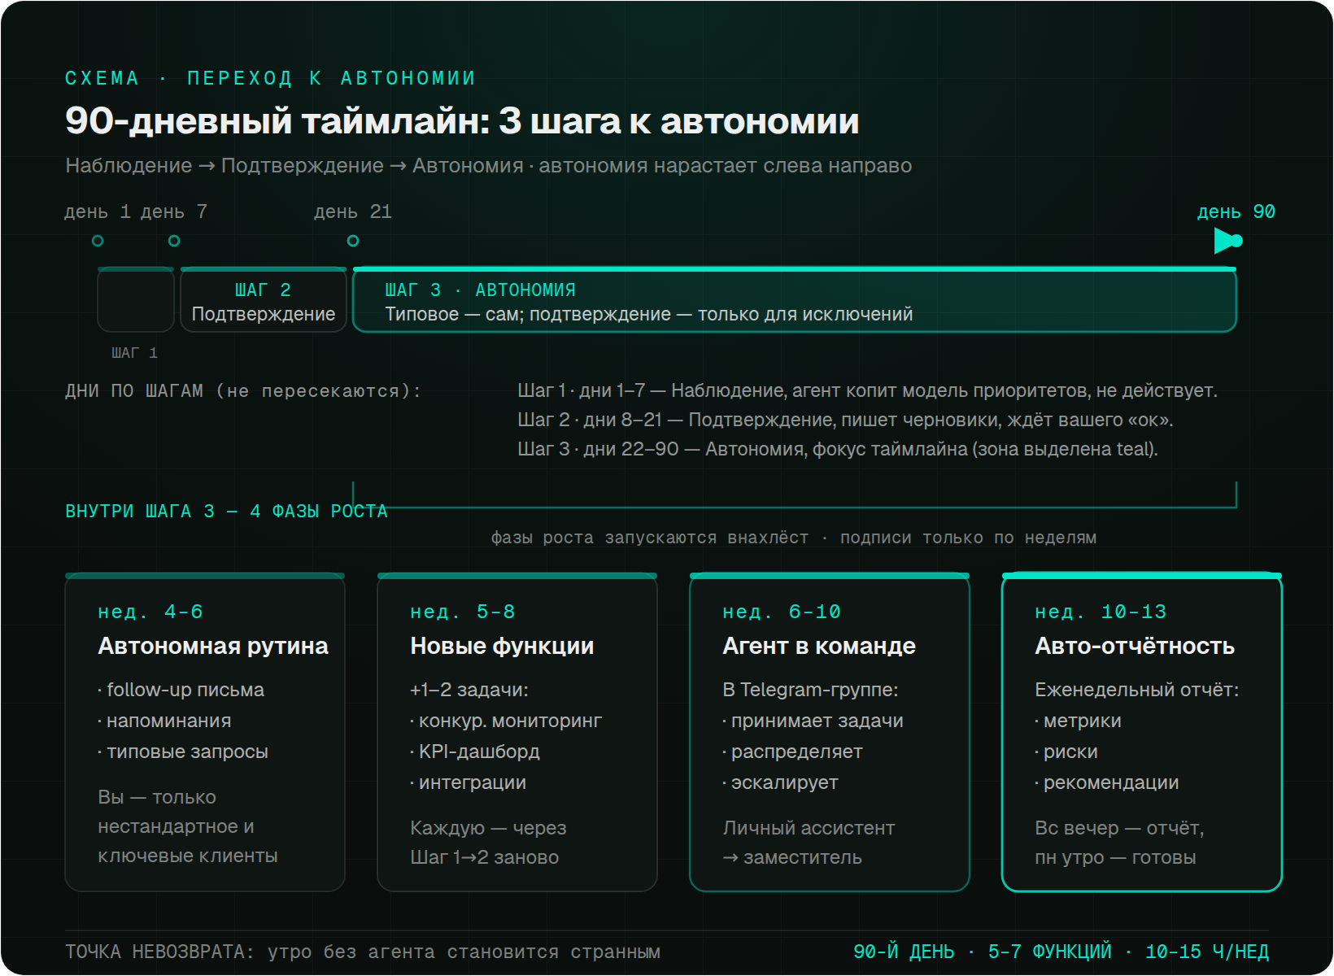The width and height of the screenshot is (1334, 976).
Task: Click the day 1 timeline circle marker
Action: coord(98,241)
